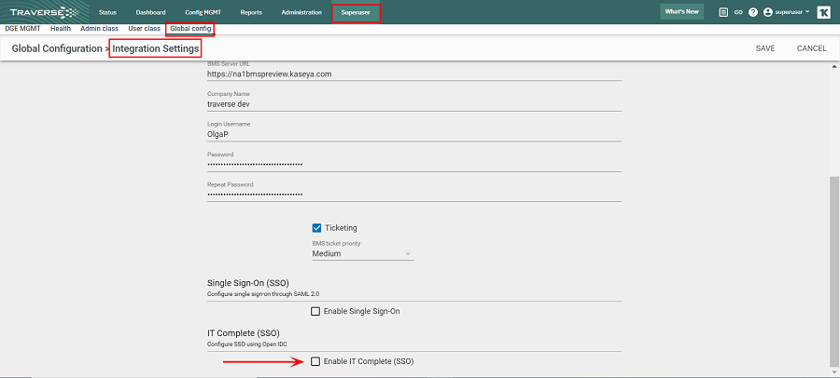Open the Dashboard menu
The image size is (840, 378).
150,12
